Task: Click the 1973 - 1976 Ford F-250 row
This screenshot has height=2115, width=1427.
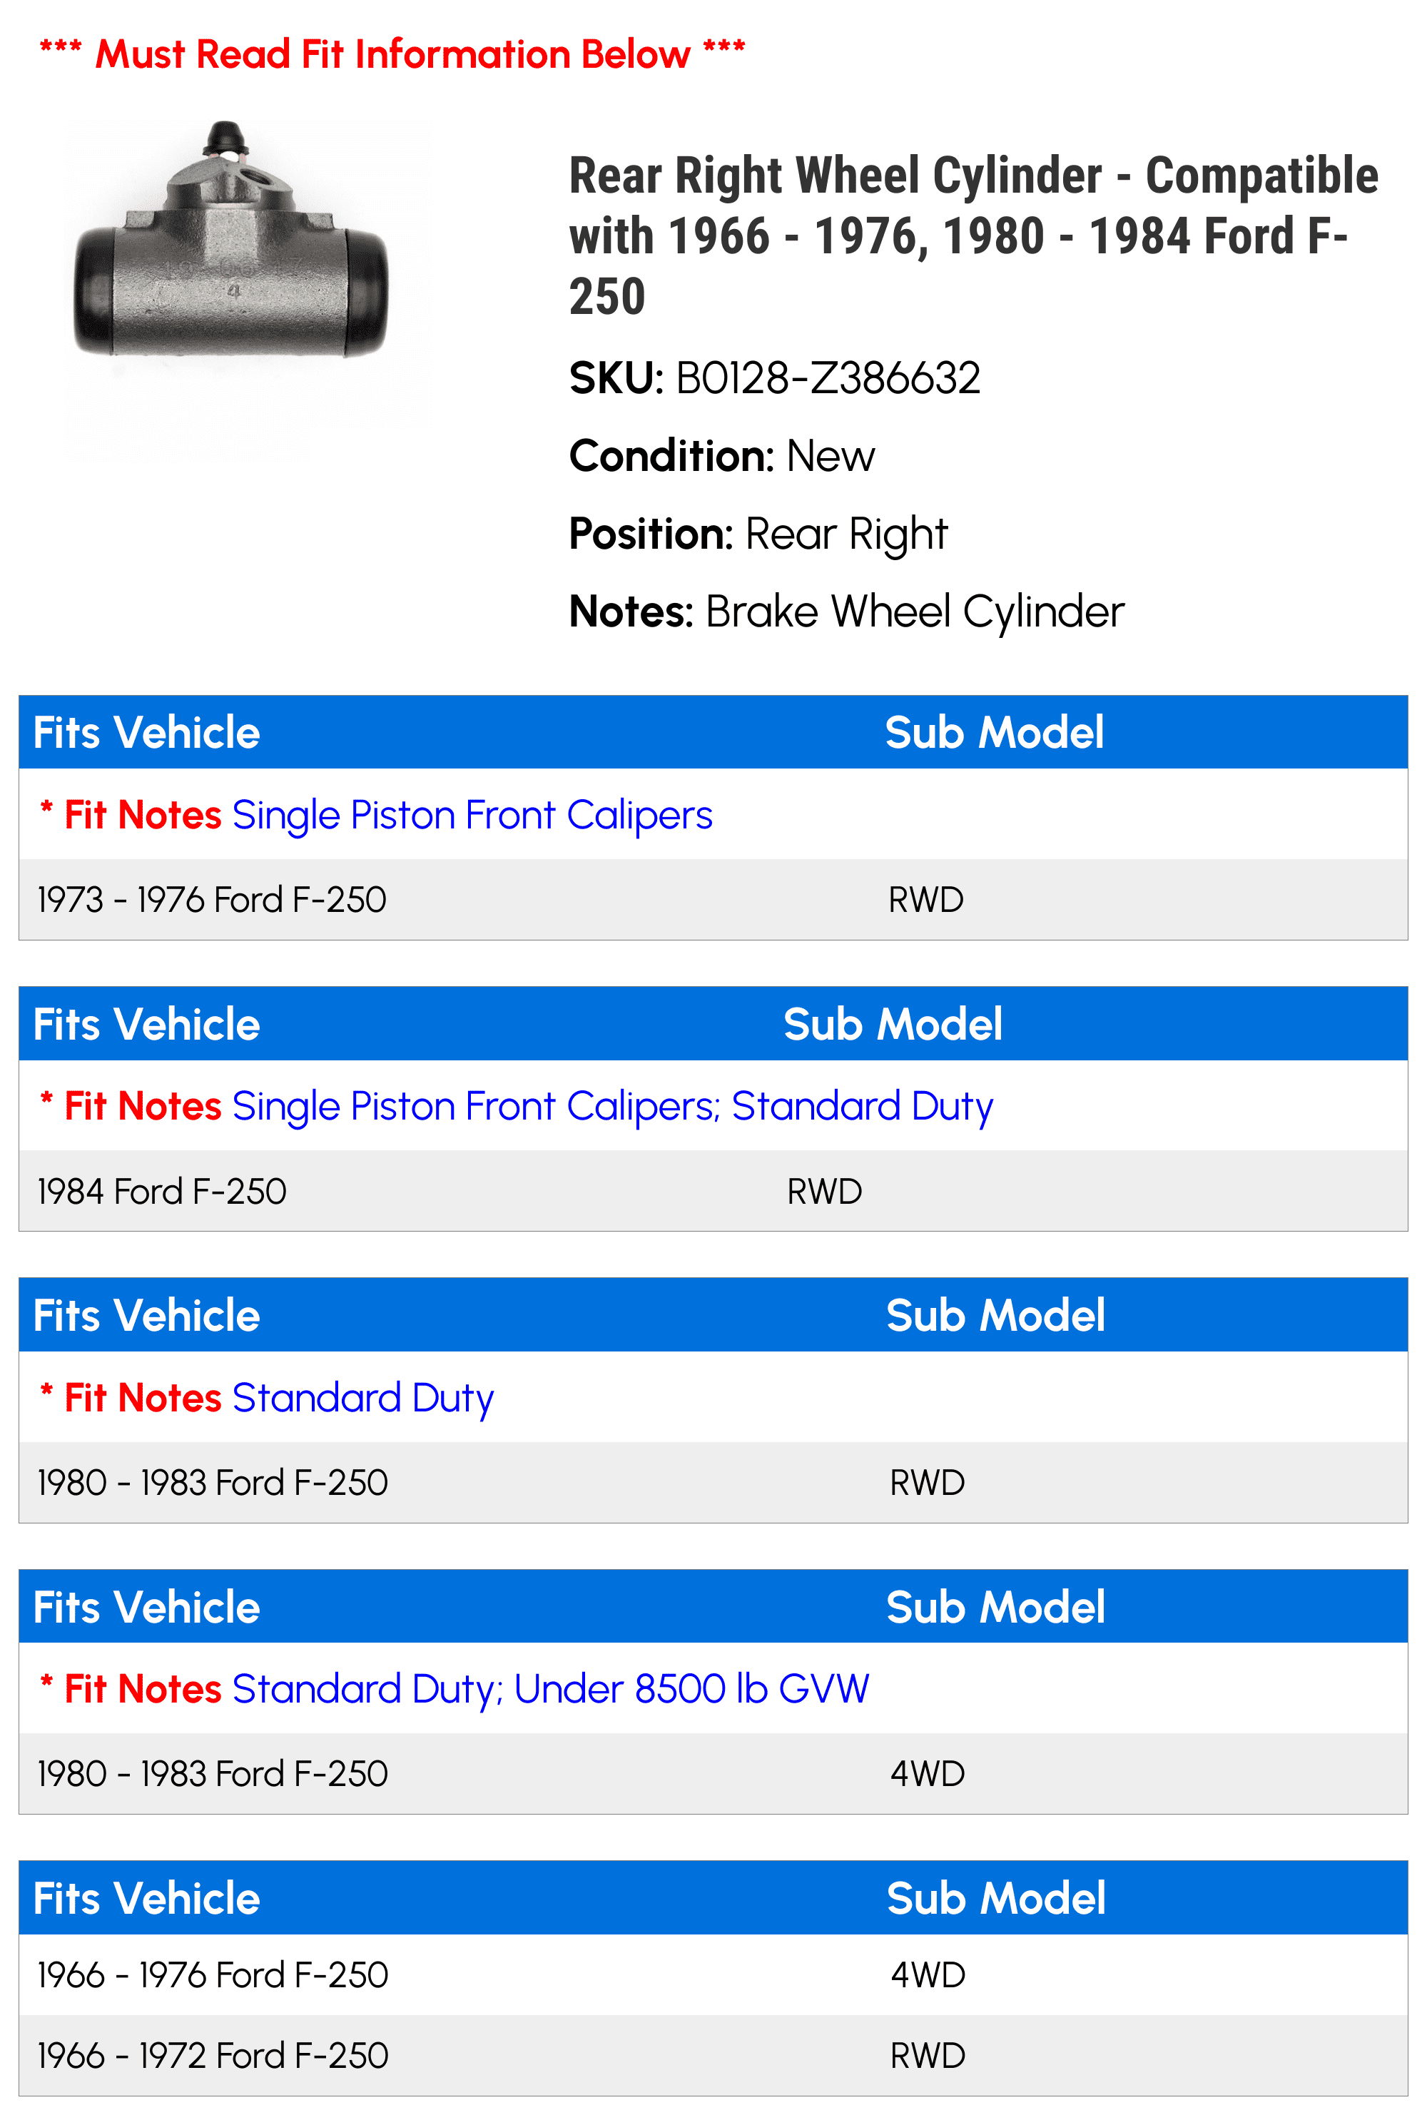Action: 212,900
